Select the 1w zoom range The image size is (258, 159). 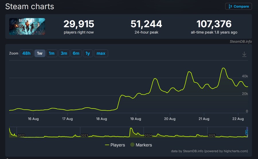tap(40, 53)
